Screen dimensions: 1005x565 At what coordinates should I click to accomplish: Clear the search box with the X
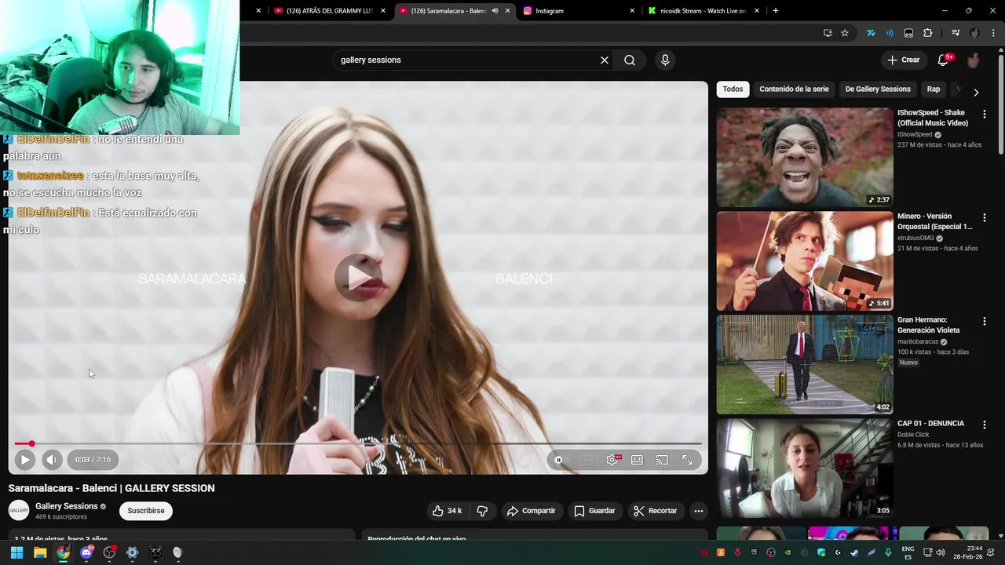pyautogui.click(x=605, y=60)
